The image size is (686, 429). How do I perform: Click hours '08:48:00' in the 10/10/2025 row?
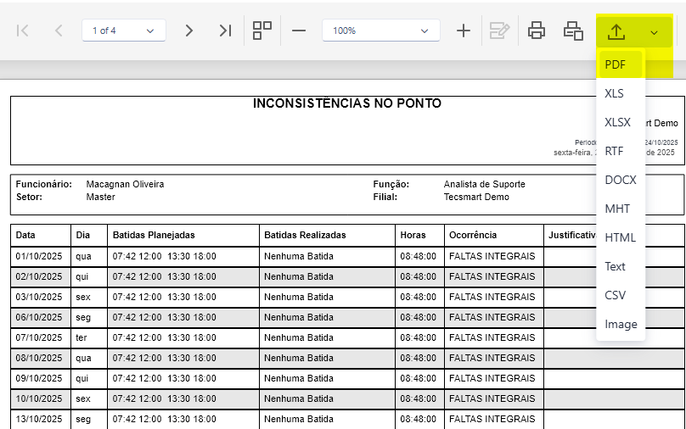pos(418,398)
